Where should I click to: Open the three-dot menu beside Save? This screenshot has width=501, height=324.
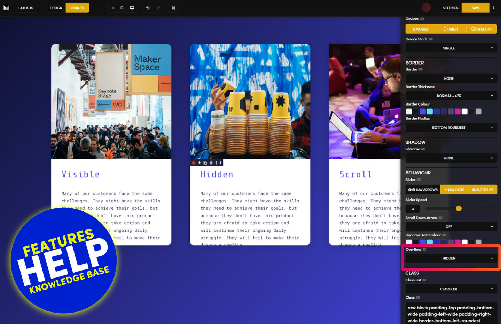(x=493, y=8)
